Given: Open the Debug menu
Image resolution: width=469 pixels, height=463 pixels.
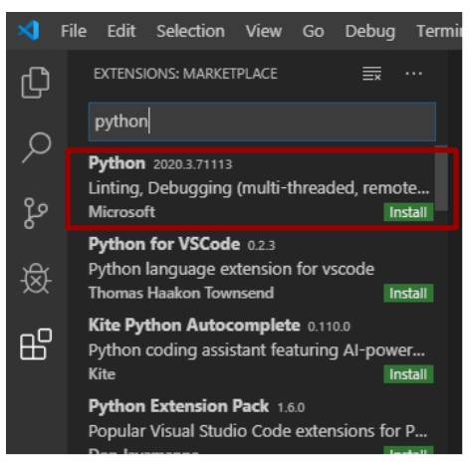Looking at the screenshot, I should pyautogui.click(x=370, y=32).
